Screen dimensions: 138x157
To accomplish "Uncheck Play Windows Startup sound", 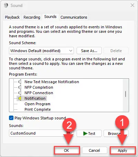I will point(11,118).
